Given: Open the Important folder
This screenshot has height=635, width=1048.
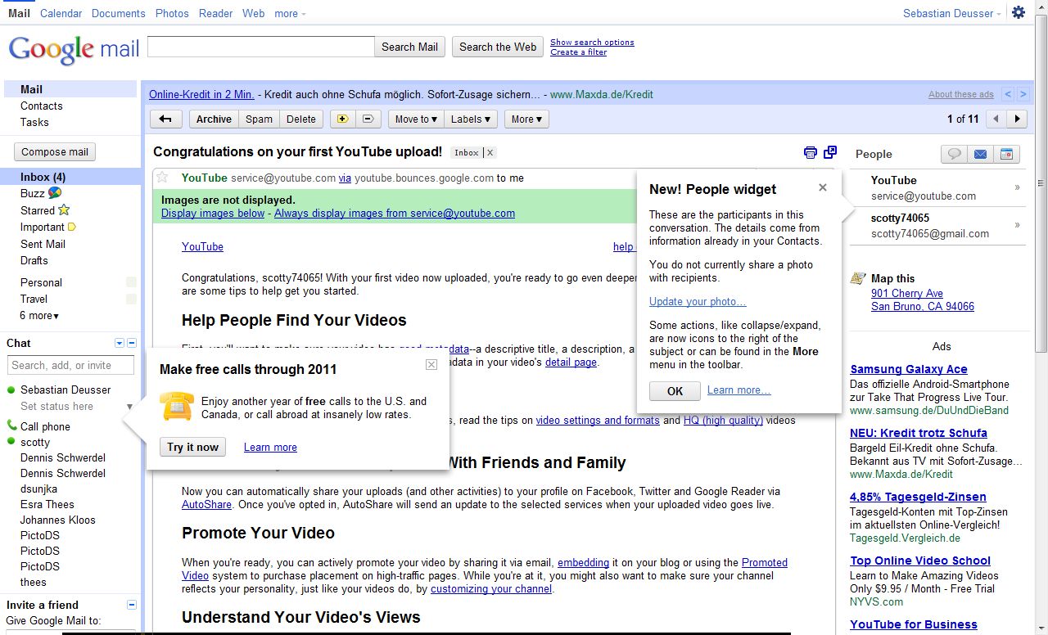Looking at the screenshot, I should [48, 227].
